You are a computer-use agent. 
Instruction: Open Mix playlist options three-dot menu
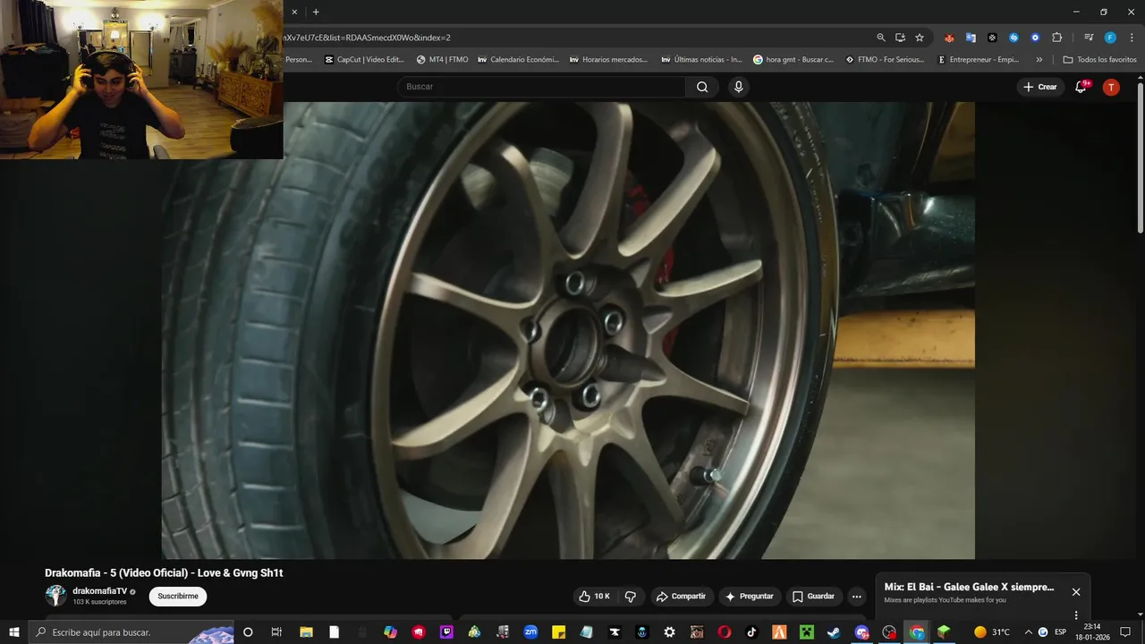1075,615
